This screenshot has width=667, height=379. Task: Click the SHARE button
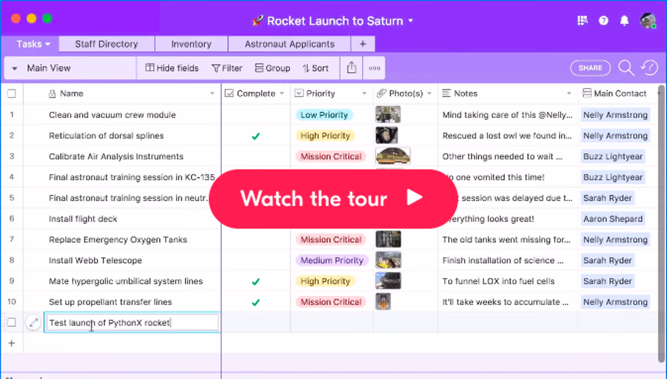(x=590, y=68)
